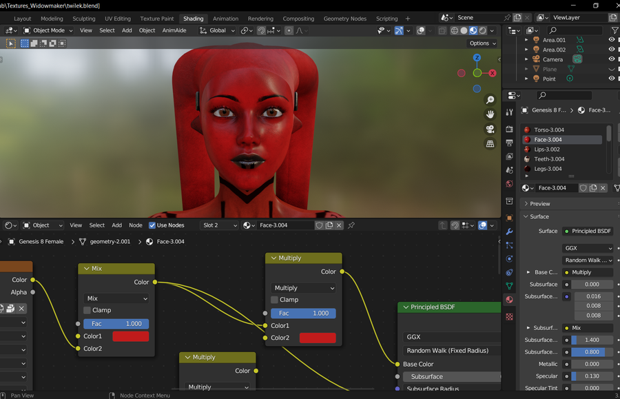
Task: Switch to the Texture Paint workspace tab
Action: [x=156, y=19]
